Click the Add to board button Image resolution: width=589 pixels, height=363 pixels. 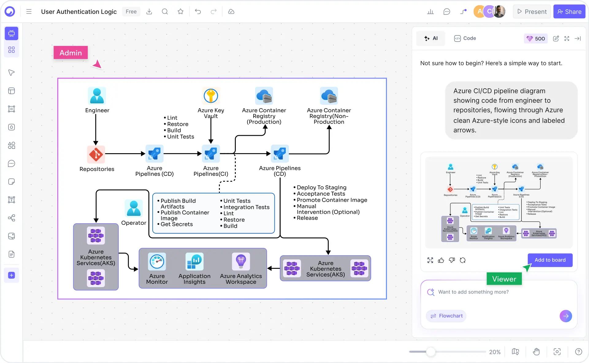point(550,260)
